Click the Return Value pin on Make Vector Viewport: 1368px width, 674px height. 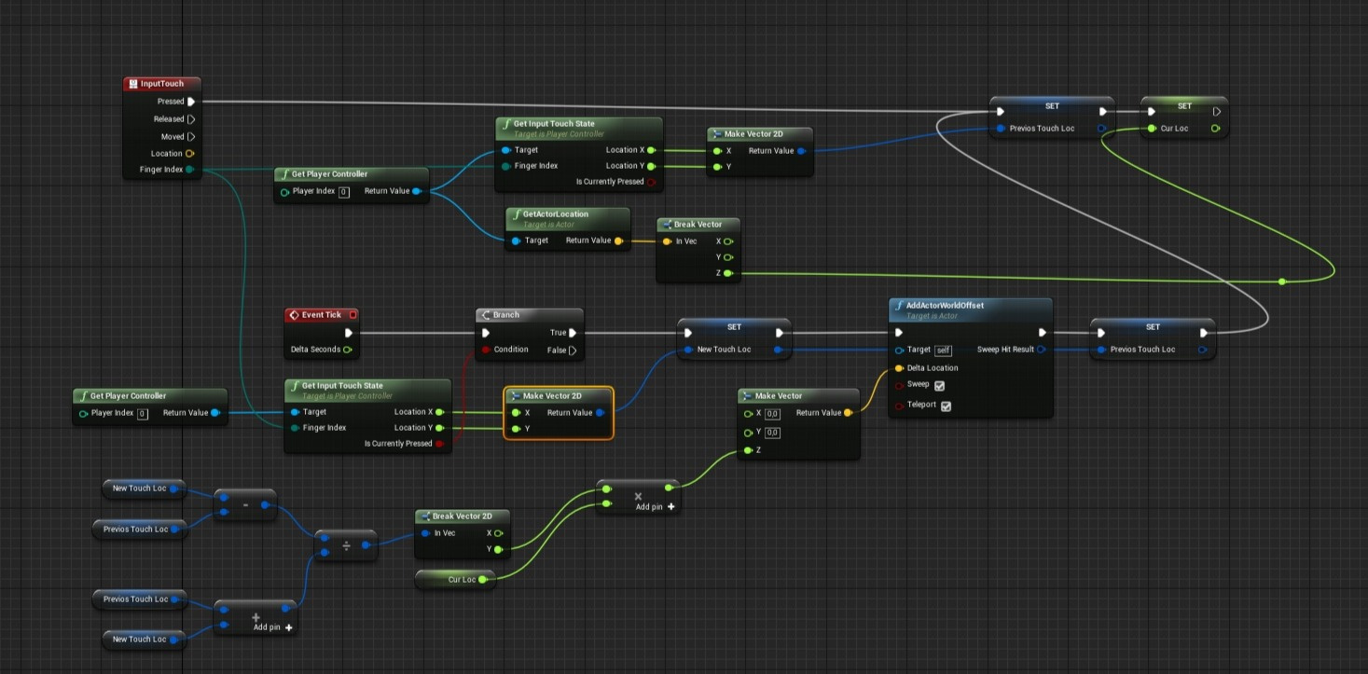pyautogui.click(x=848, y=413)
